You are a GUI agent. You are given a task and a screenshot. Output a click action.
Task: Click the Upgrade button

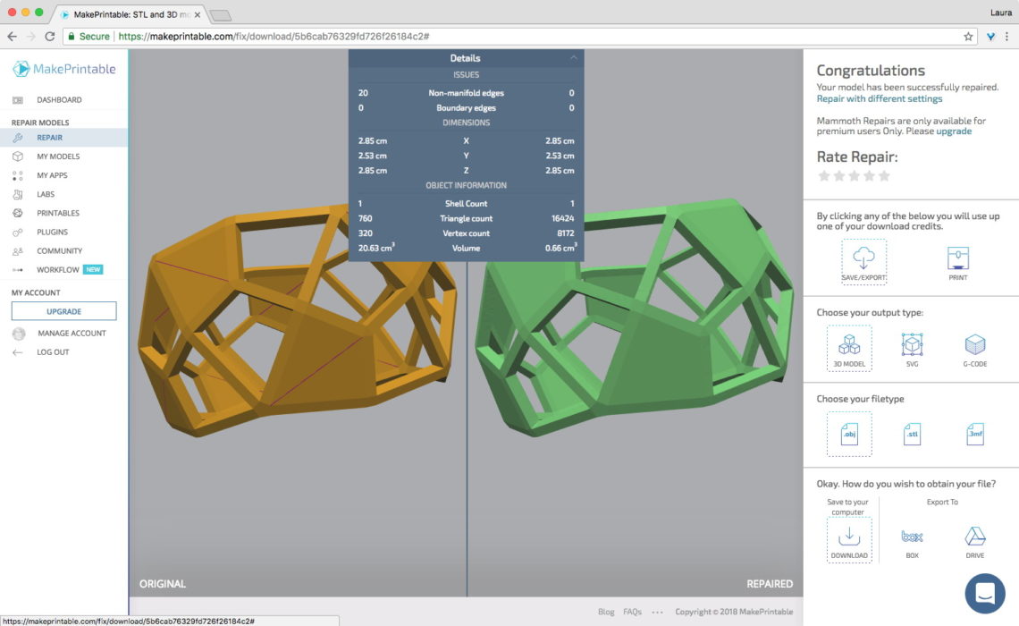point(63,310)
